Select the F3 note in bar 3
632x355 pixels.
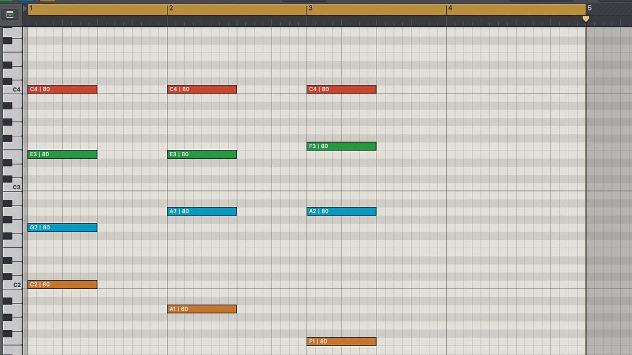click(342, 146)
